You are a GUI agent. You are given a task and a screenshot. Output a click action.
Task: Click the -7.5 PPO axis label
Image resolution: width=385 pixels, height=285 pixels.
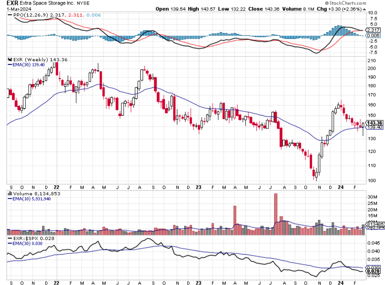click(x=372, y=52)
